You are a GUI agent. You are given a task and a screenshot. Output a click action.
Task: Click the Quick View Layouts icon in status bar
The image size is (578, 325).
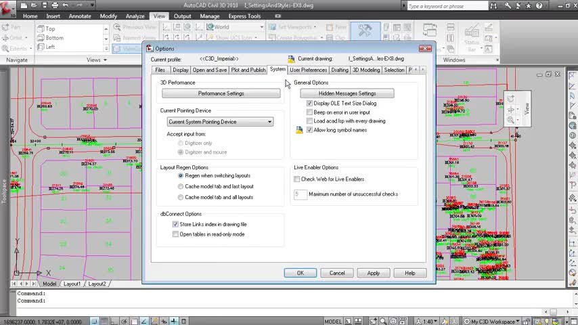(348, 322)
